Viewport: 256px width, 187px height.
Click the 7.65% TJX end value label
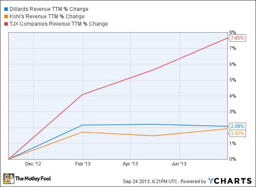[237, 38]
